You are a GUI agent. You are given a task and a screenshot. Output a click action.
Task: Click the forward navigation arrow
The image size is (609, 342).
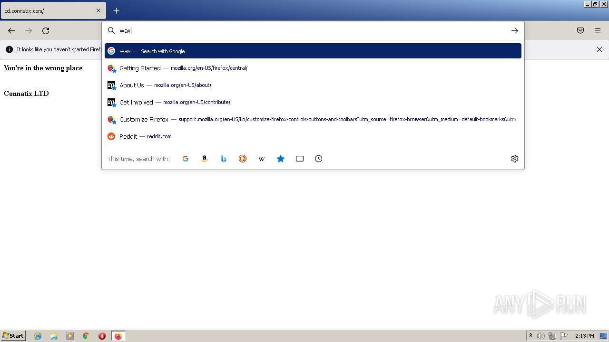click(x=29, y=30)
